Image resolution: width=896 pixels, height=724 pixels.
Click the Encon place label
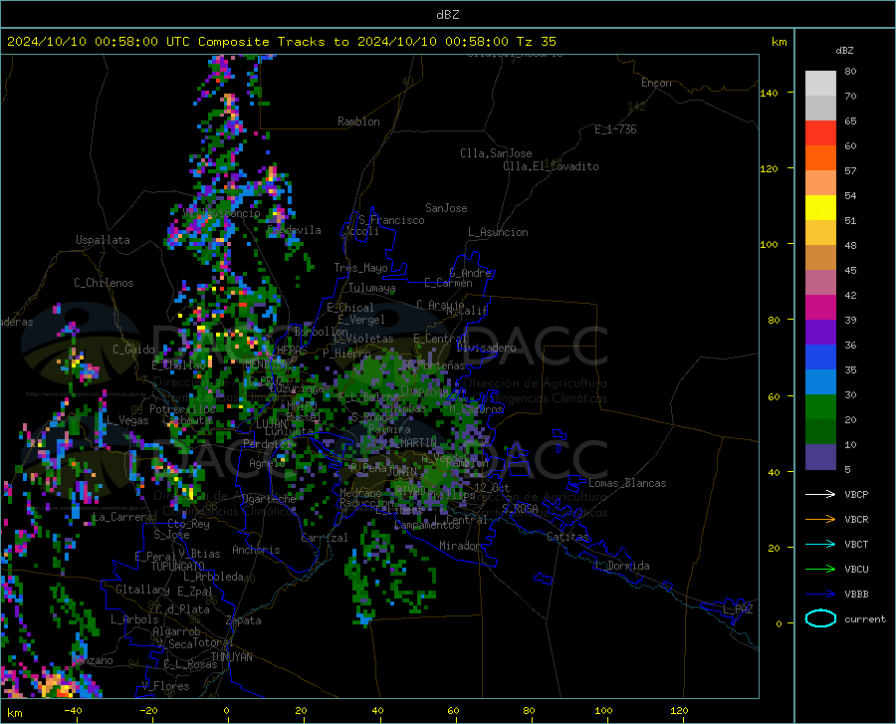click(x=656, y=83)
